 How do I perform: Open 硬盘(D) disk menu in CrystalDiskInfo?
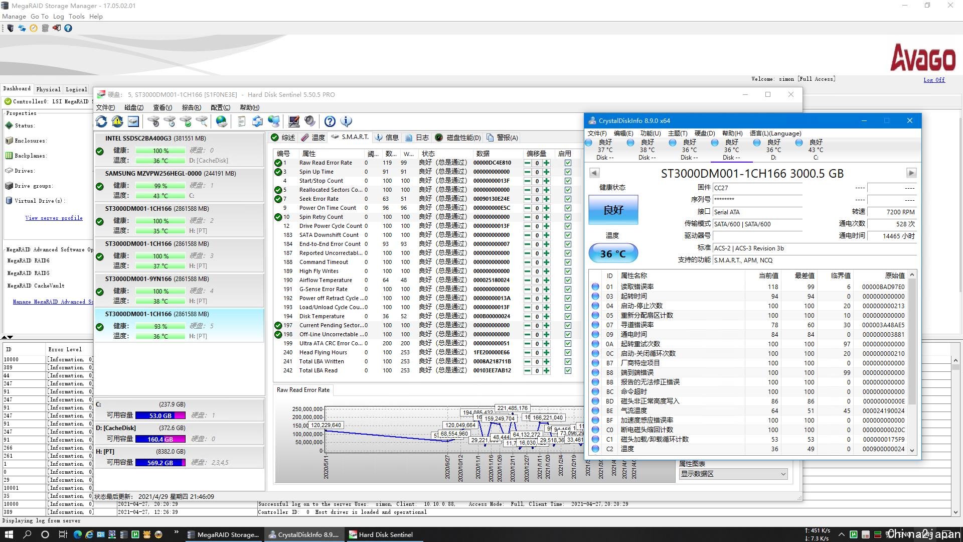point(705,133)
